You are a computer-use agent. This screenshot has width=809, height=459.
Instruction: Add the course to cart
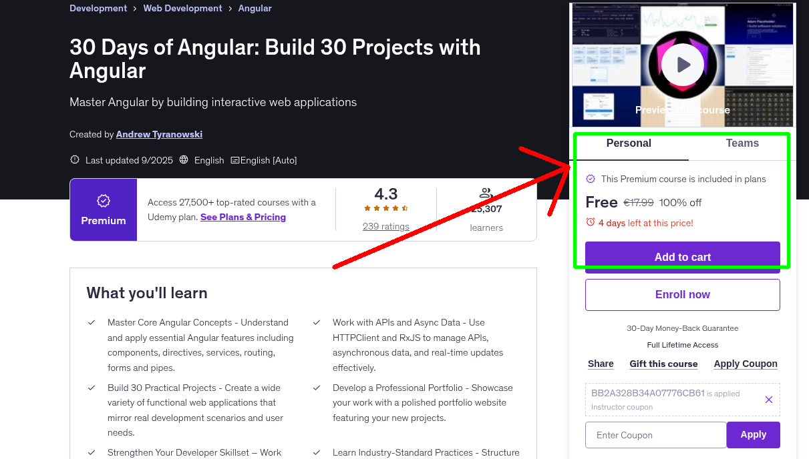[682, 256]
